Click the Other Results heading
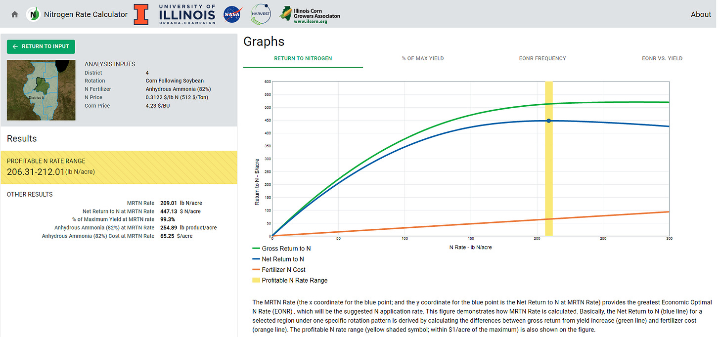This screenshot has height=337, width=720. (30, 194)
